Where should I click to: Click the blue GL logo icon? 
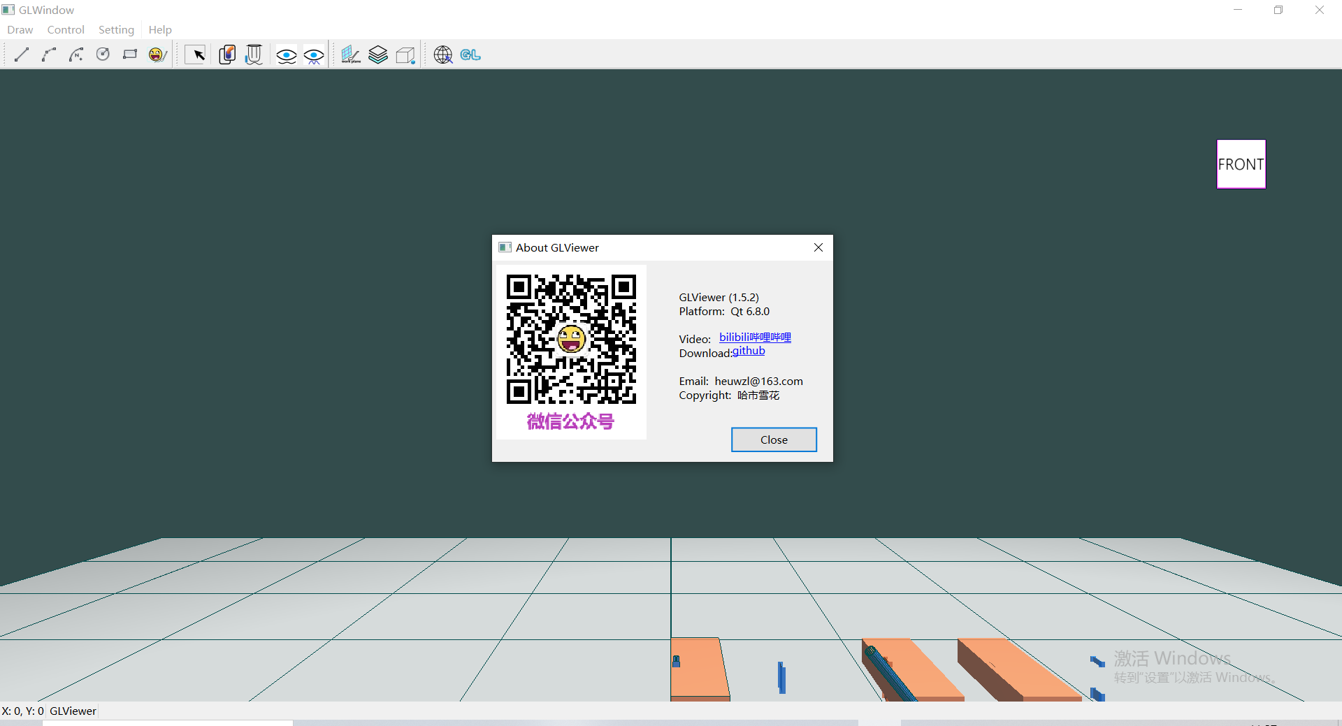click(470, 55)
